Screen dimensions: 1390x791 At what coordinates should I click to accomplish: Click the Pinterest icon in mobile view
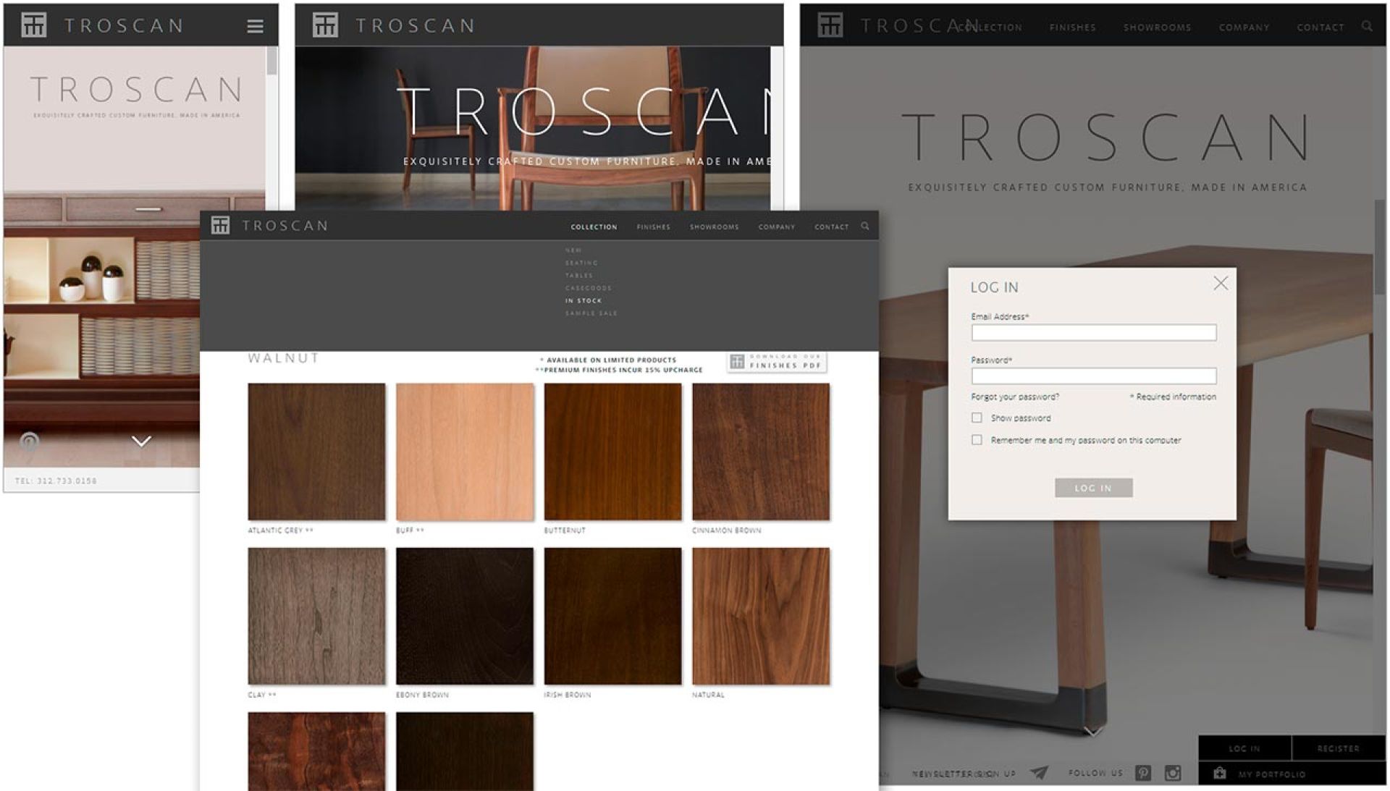[29, 441]
